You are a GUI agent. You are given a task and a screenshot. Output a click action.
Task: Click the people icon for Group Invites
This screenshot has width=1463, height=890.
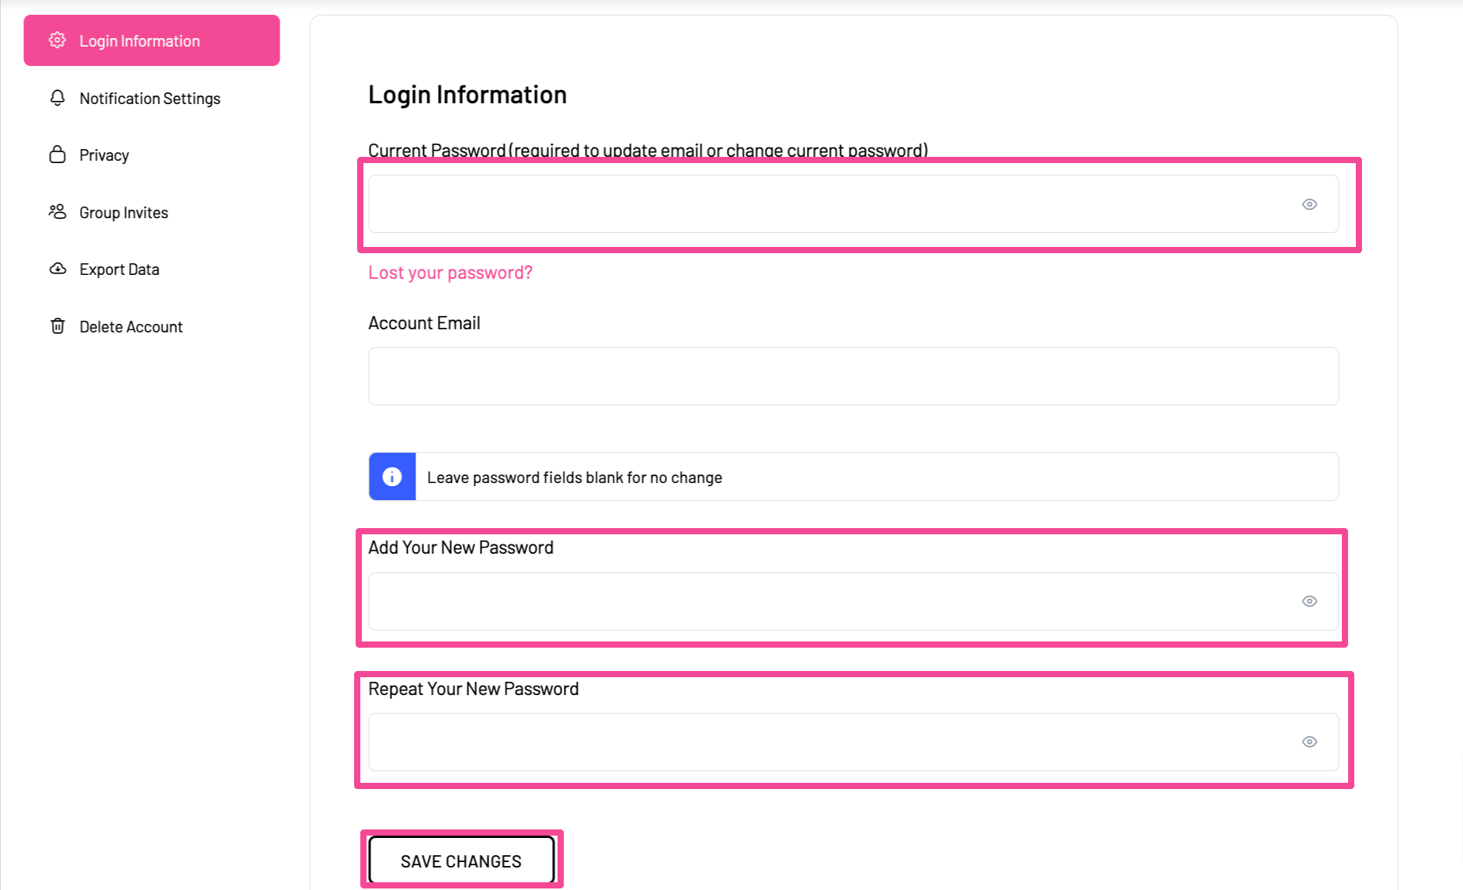(57, 212)
